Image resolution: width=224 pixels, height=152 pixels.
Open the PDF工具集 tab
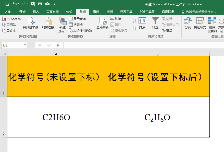[147, 12]
